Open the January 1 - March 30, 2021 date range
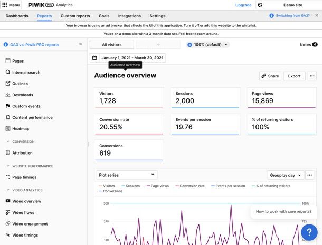Screen dimensions: 322x245 132,58
